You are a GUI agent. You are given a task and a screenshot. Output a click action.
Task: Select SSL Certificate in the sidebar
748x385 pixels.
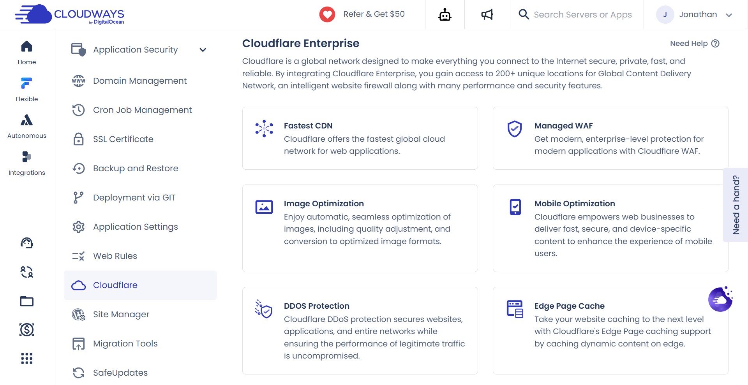(123, 139)
